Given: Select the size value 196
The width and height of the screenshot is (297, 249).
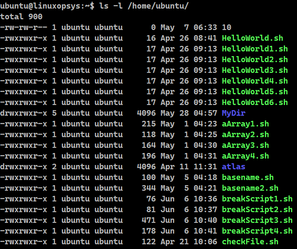Looking at the screenshot, I should (148, 156).
